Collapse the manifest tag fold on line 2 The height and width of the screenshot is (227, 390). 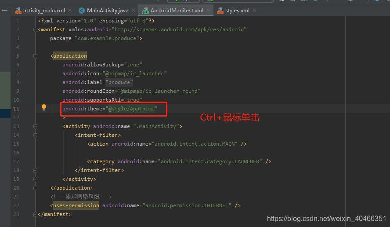point(35,29)
